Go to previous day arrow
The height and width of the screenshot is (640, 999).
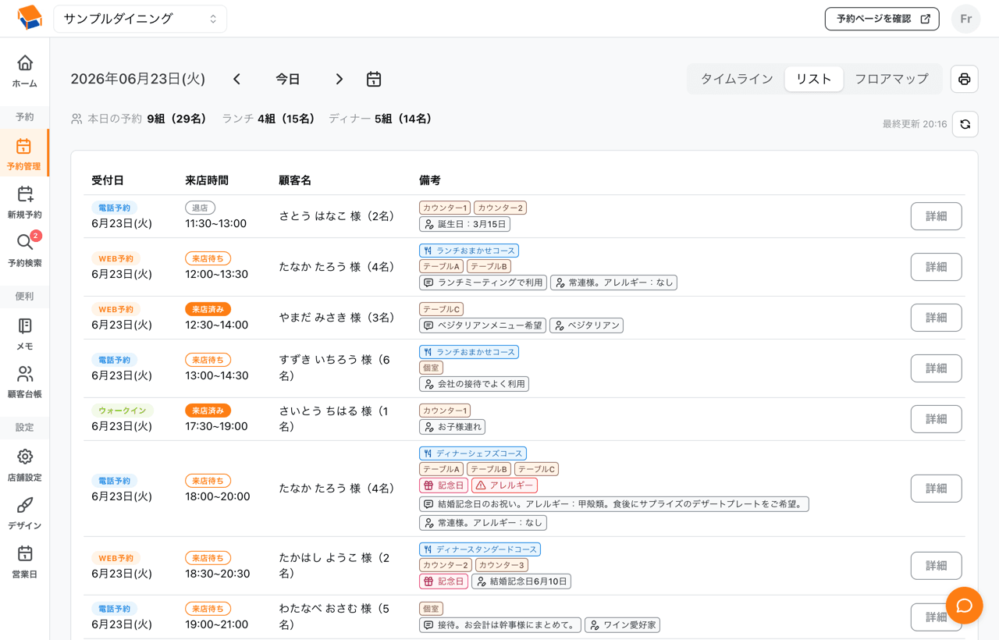[237, 79]
